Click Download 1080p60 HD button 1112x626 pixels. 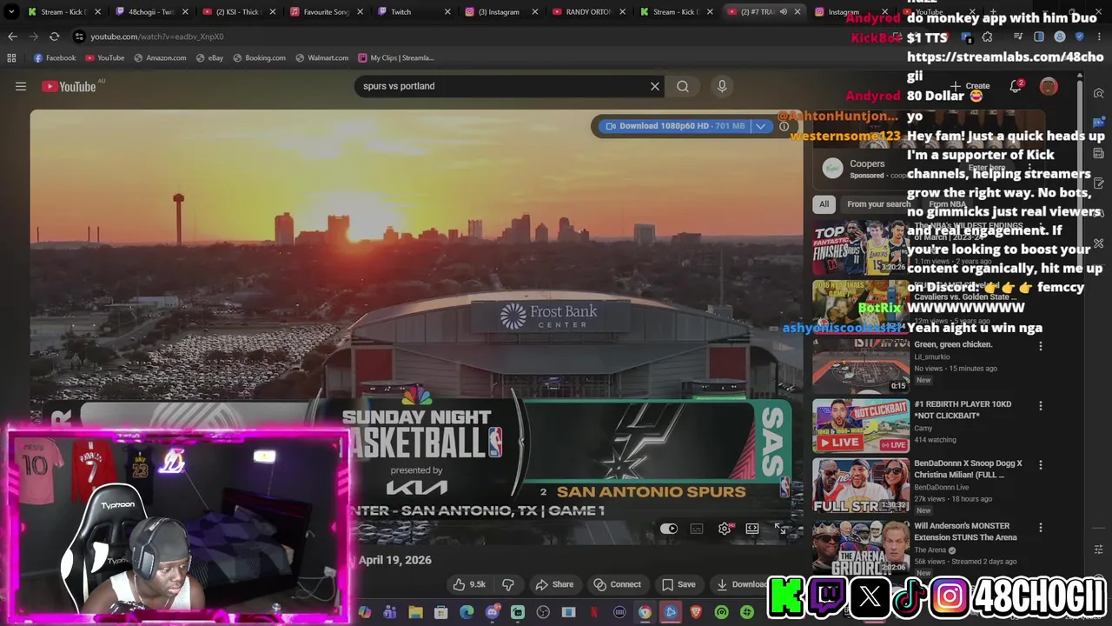pyautogui.click(x=675, y=126)
